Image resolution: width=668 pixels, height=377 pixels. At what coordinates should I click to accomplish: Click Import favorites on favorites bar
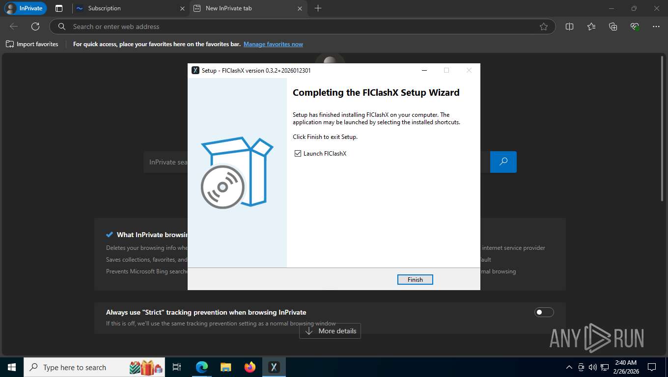pyautogui.click(x=32, y=44)
